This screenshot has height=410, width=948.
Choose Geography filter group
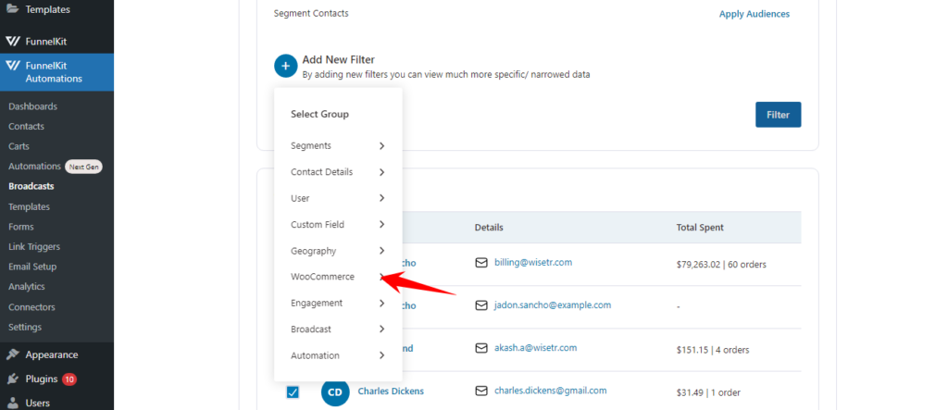[313, 251]
